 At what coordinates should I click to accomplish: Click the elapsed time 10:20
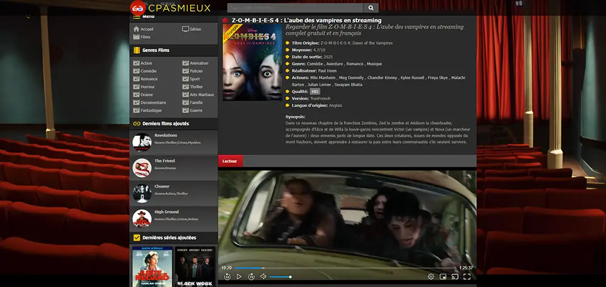pos(227,268)
